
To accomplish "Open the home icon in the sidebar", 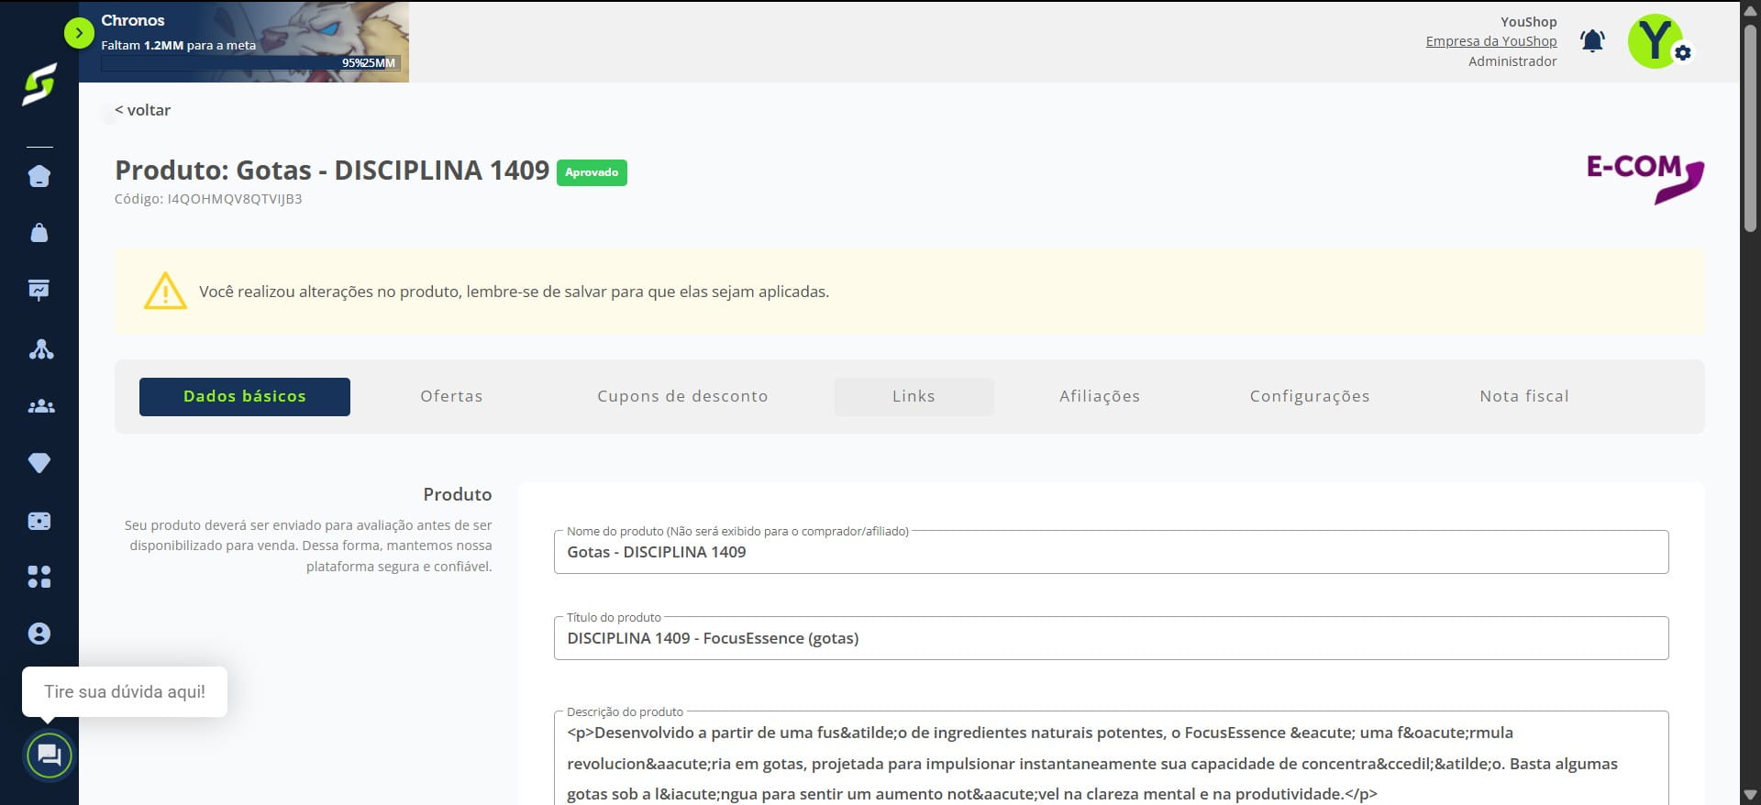I will click(x=39, y=176).
